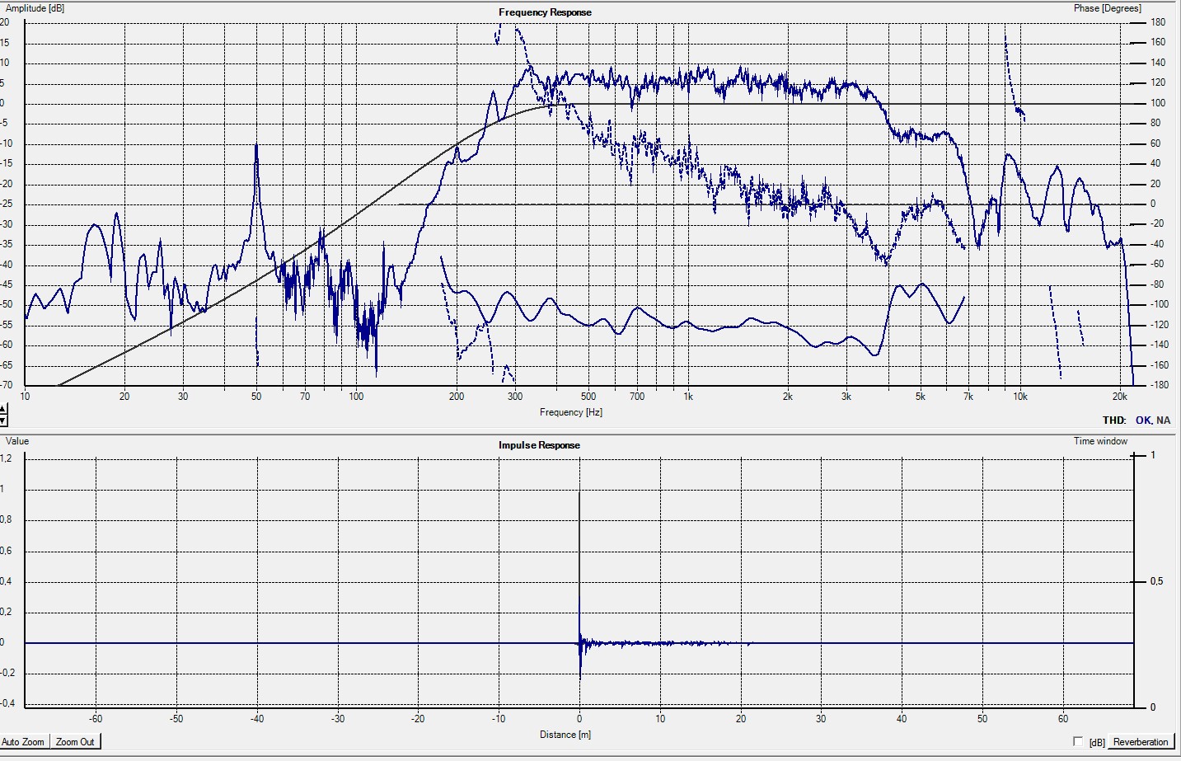Click the Time window label

(x=1100, y=441)
